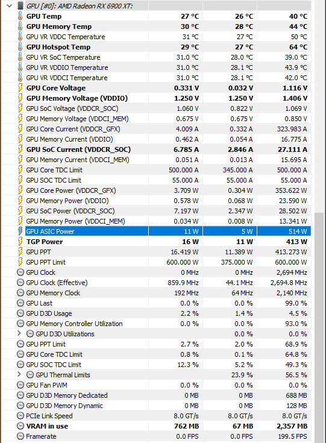Click lightning icon beside GPU Core Current
The height and width of the screenshot is (443, 326).
pos(20,129)
